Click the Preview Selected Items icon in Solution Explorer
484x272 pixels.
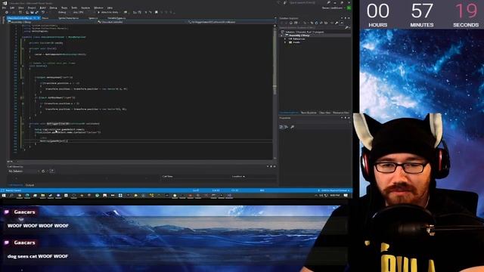[341, 23]
